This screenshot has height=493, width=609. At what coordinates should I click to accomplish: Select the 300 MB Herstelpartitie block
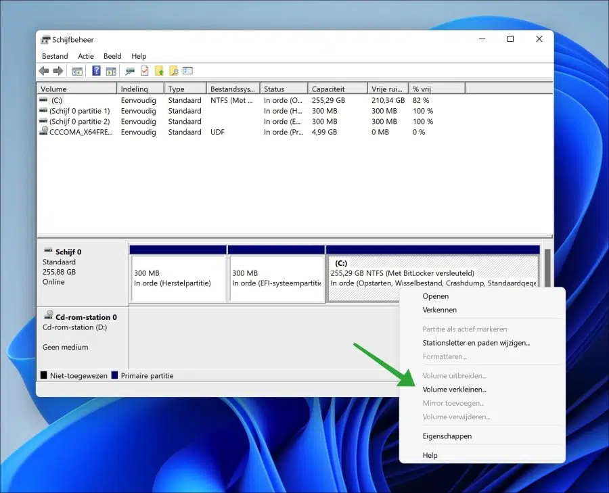click(x=178, y=279)
